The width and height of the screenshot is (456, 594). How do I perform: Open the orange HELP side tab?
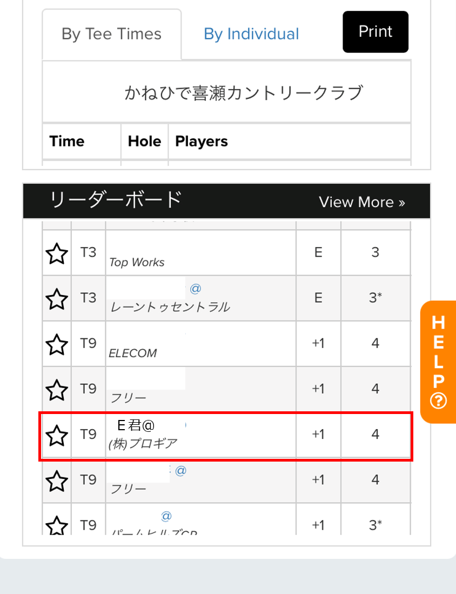click(438, 362)
